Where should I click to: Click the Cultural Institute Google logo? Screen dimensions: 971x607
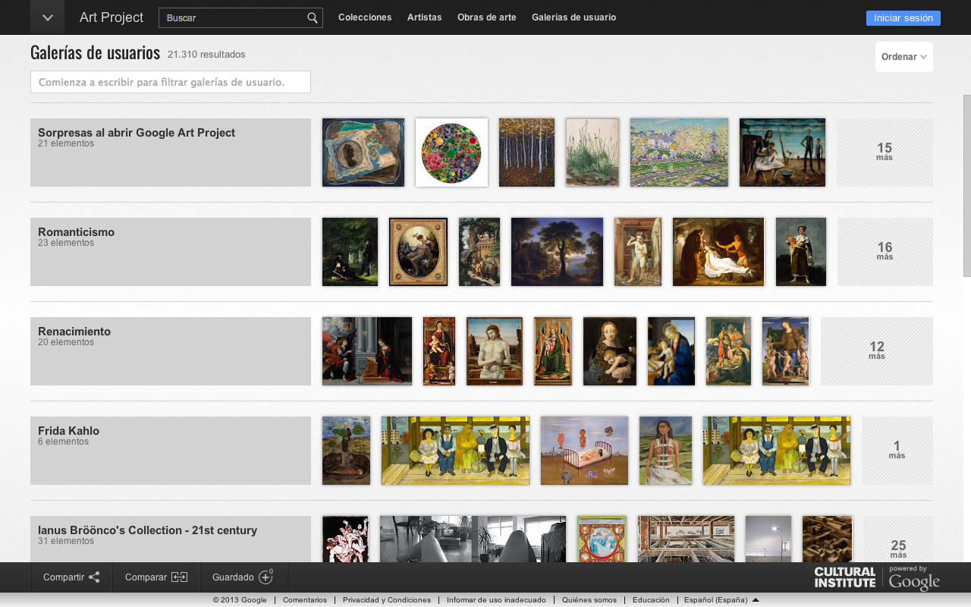point(877,578)
